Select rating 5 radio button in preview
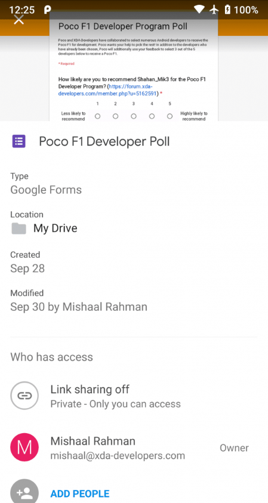Image resolution: width=268 pixels, height=503 pixels. (170, 116)
